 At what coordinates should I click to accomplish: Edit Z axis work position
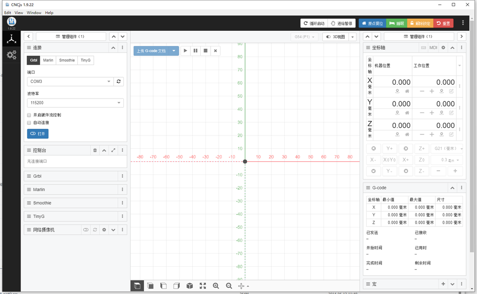(x=451, y=134)
